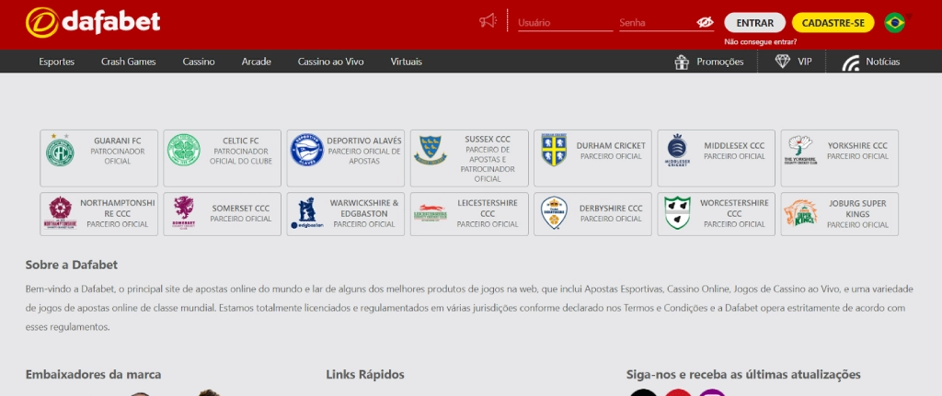Click the Somerset CCC dragon logo
The height and width of the screenshot is (396, 942).
[184, 212]
